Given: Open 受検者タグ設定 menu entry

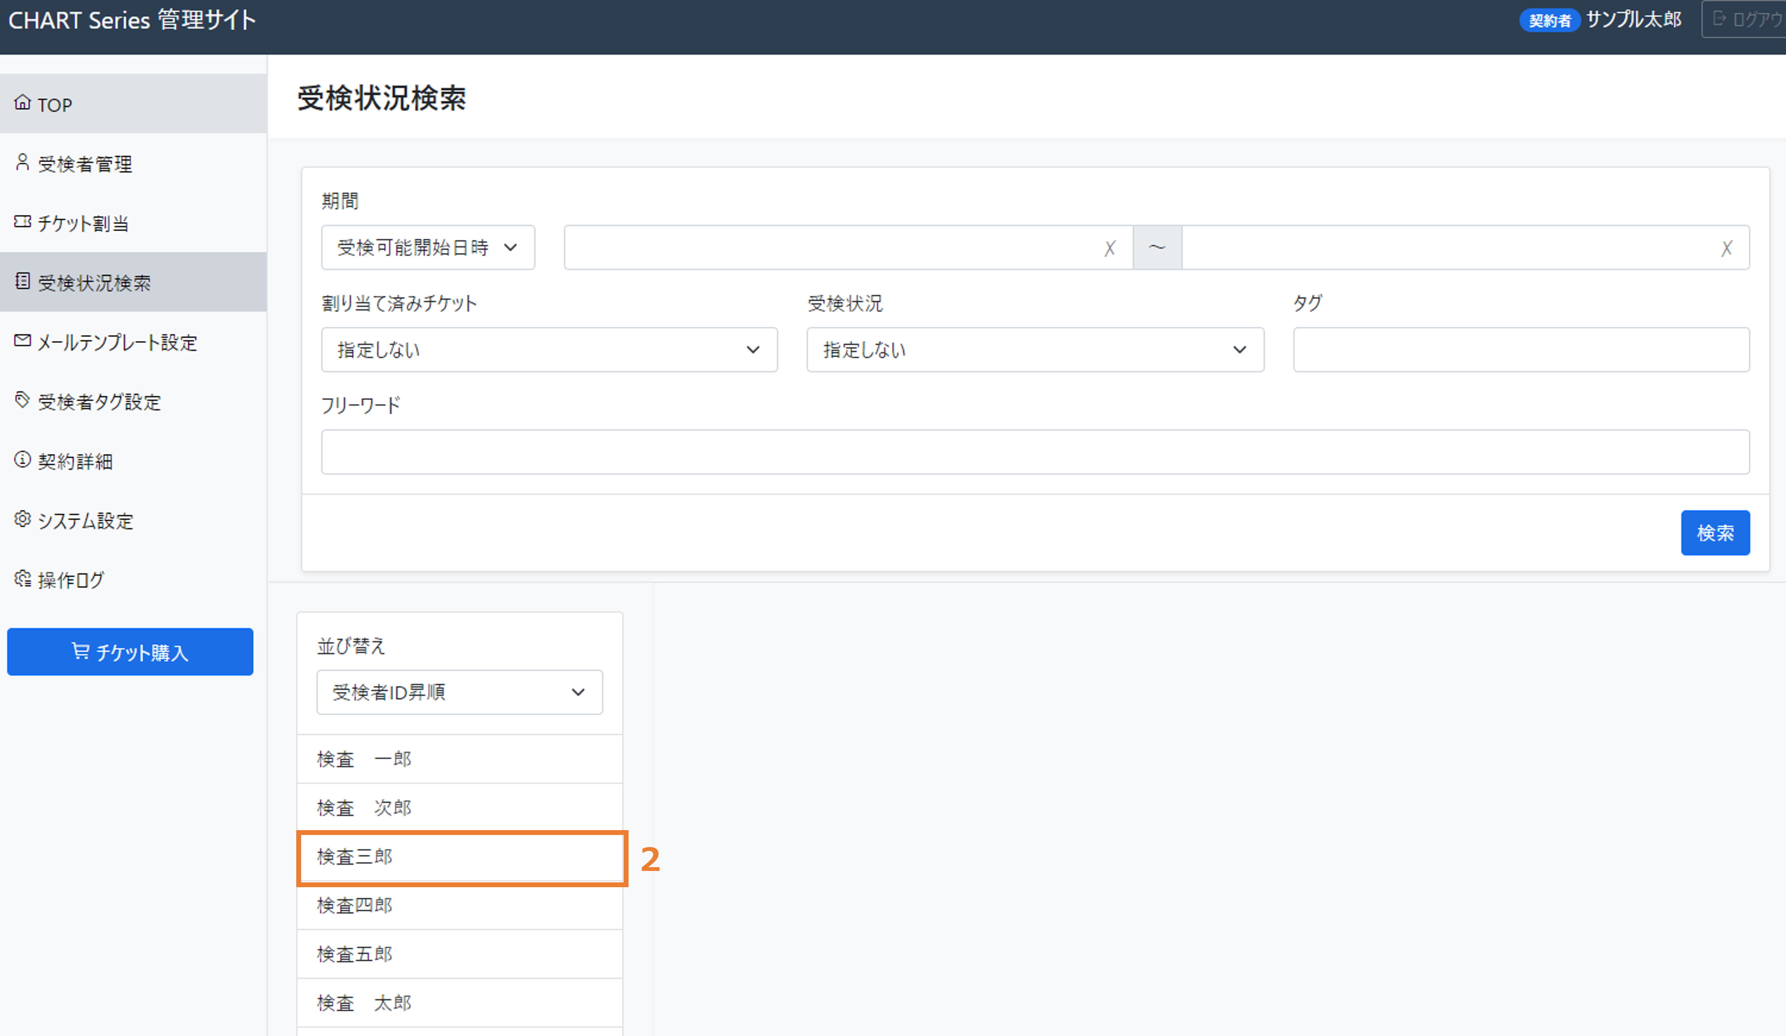Looking at the screenshot, I should pyautogui.click(x=133, y=401).
